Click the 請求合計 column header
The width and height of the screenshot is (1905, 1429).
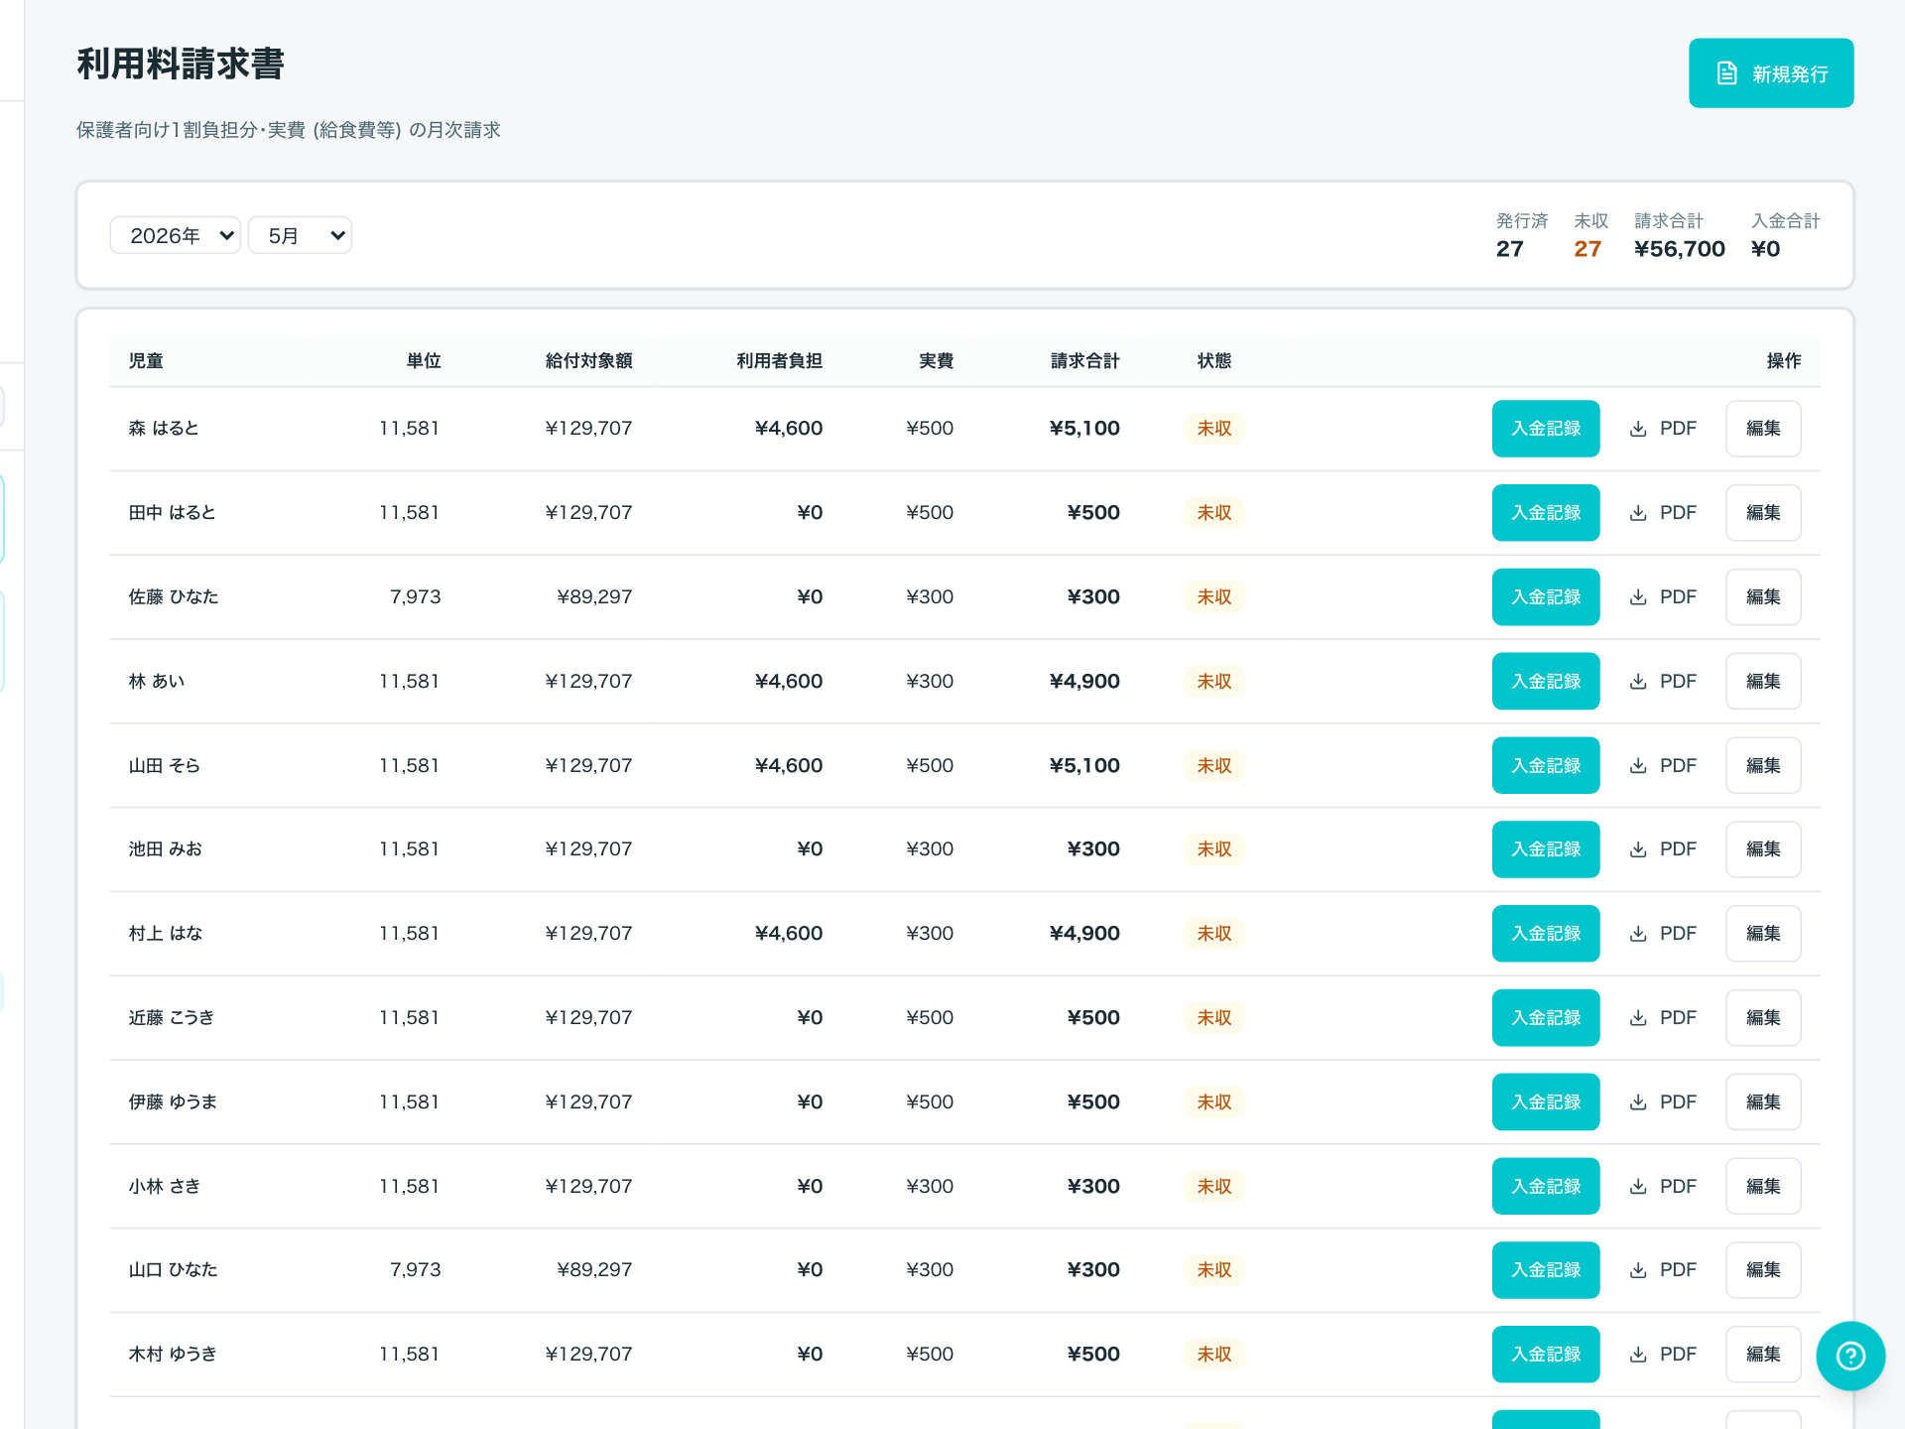click(1085, 361)
